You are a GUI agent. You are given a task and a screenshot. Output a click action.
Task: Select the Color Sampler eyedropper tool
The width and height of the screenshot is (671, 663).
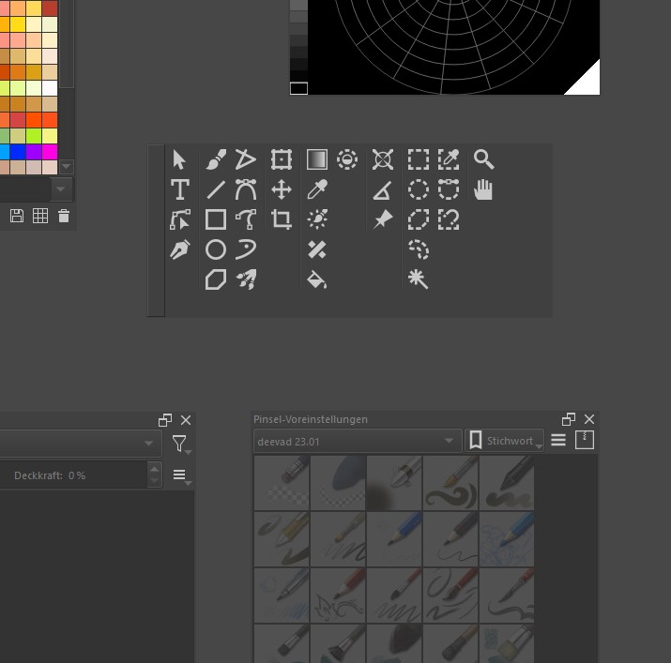point(317,189)
